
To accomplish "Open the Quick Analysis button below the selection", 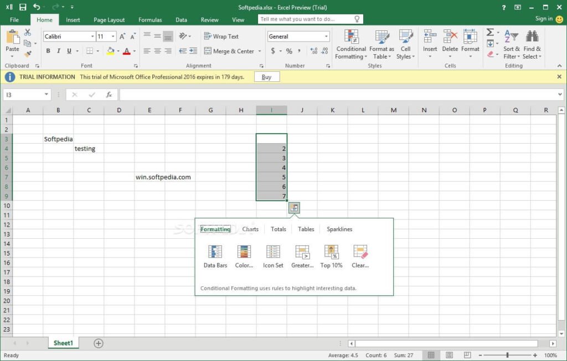I will [295, 207].
